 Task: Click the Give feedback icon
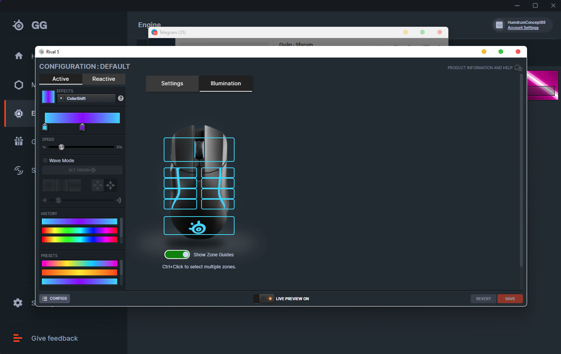pyautogui.click(x=18, y=338)
